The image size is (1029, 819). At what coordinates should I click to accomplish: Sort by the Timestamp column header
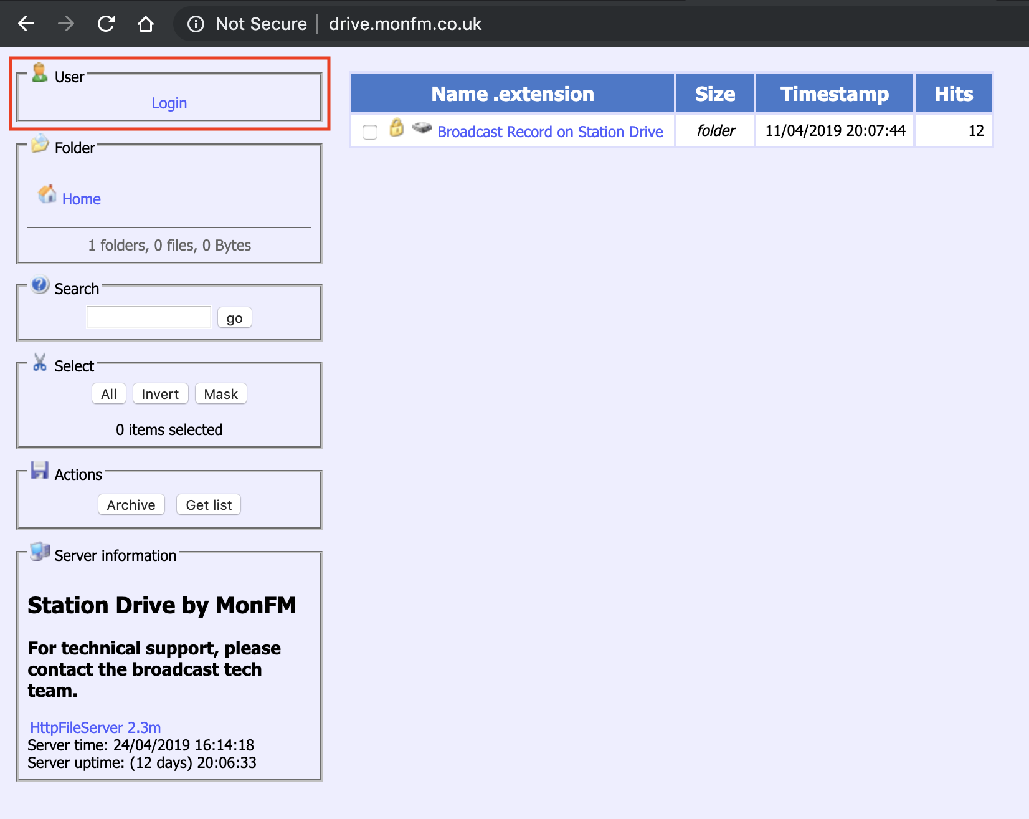pos(835,93)
